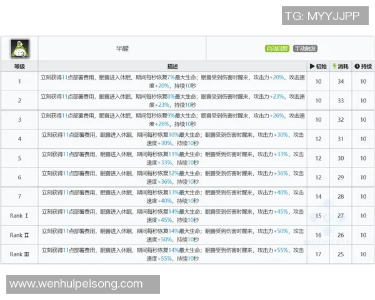Select the Rank Ⅱ row label
The image size is (375, 300).
[x=19, y=235]
